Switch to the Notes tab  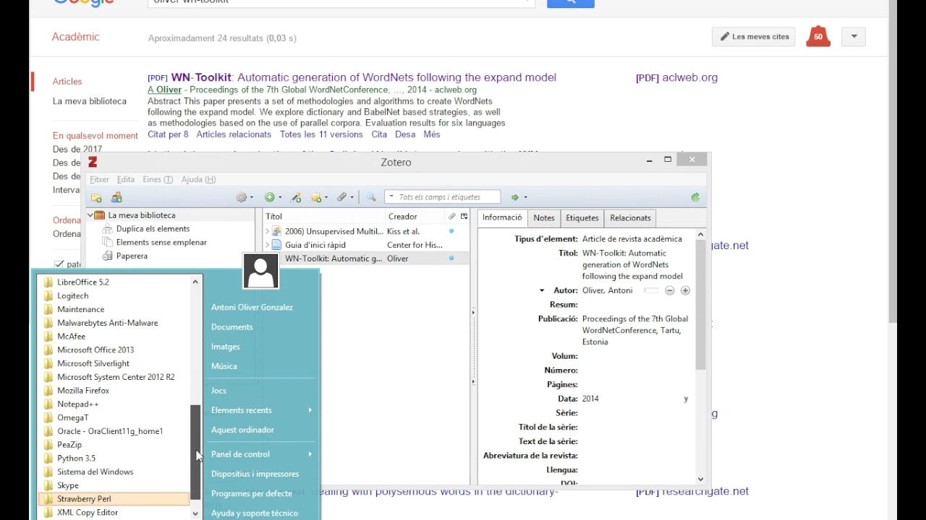point(544,218)
